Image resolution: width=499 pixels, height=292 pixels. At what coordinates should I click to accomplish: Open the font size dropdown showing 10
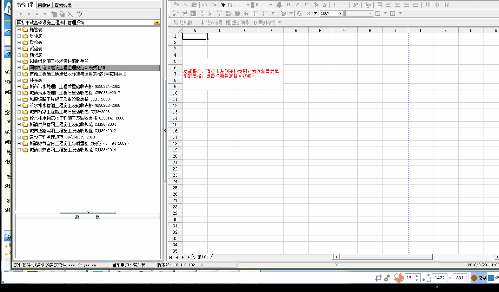click(x=271, y=5)
